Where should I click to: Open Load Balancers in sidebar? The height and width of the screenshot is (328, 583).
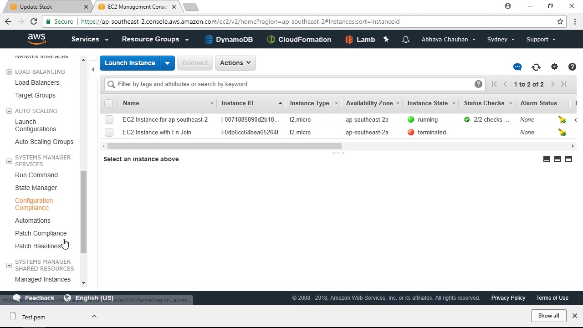[37, 82]
